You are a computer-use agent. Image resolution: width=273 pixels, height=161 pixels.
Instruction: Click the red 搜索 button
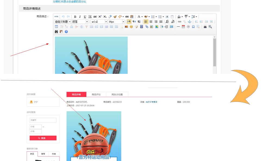[x=43, y=138]
